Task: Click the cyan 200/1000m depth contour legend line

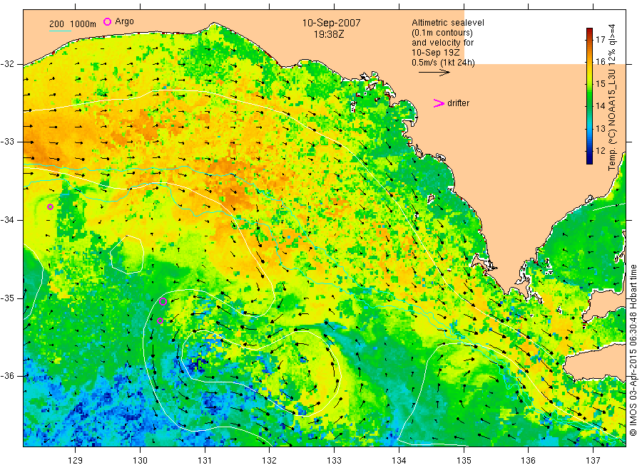Action: (60, 30)
